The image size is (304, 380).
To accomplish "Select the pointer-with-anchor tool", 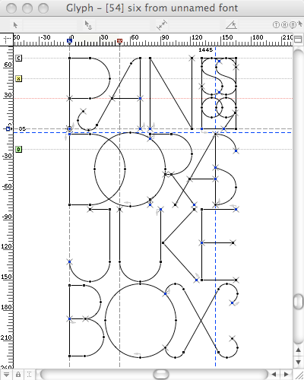I will [88, 25].
